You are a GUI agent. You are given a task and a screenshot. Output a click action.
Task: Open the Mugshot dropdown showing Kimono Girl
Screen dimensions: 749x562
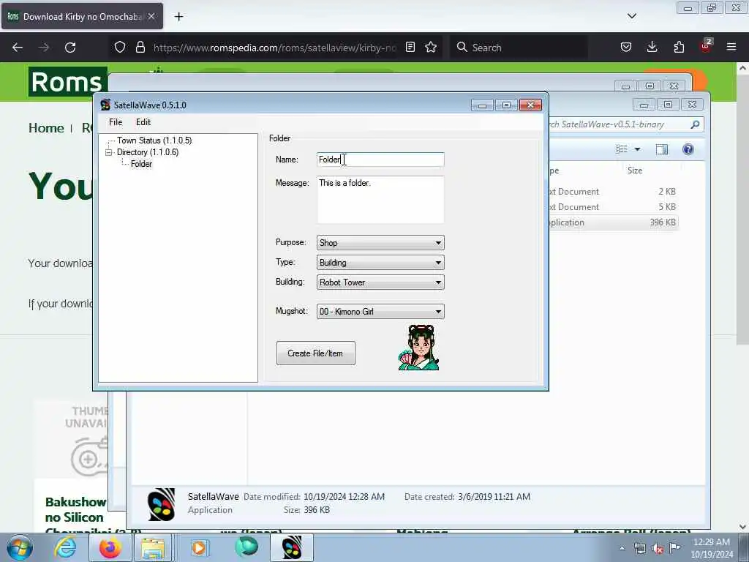tap(380, 311)
